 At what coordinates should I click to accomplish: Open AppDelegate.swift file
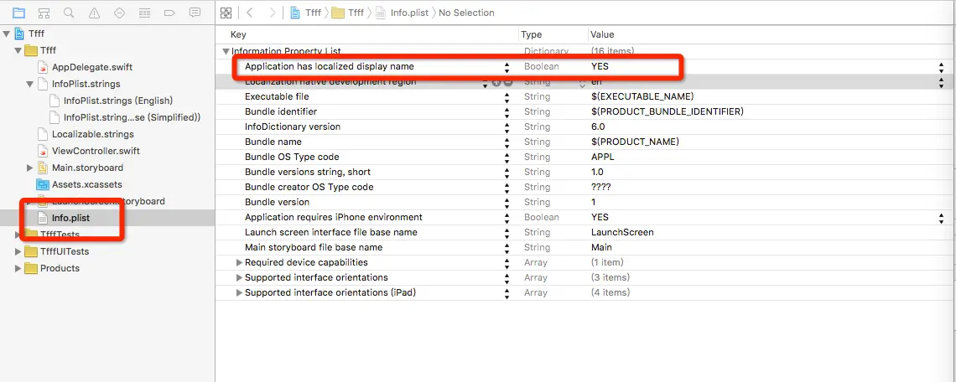tap(91, 67)
